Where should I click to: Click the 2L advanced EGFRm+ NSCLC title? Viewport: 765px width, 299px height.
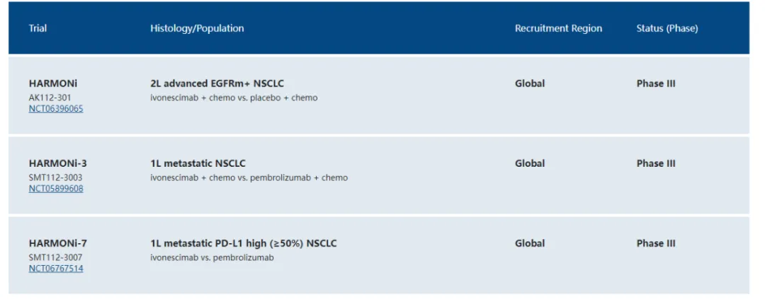point(217,83)
